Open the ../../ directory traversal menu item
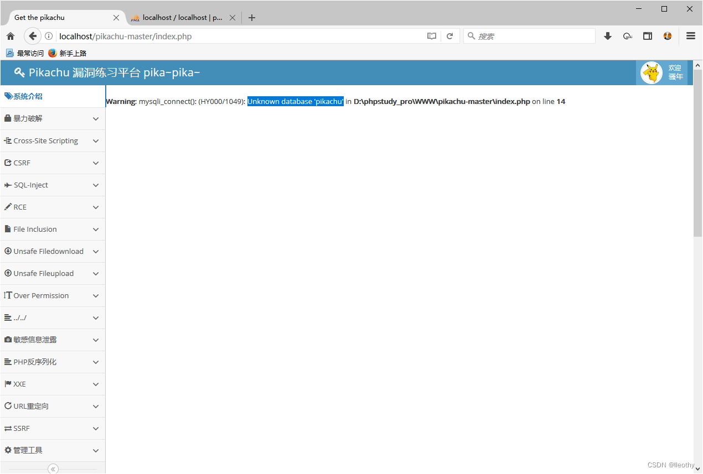The height and width of the screenshot is (474, 703). 53,317
